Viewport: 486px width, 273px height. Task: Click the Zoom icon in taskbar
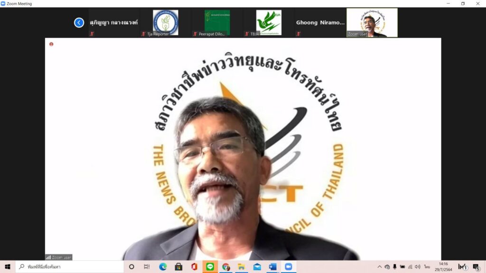(x=288, y=267)
